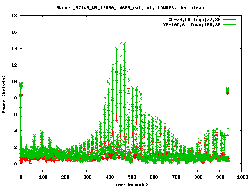Click x-axis tick label 400
This screenshot has width=250, height=188.
110,177
